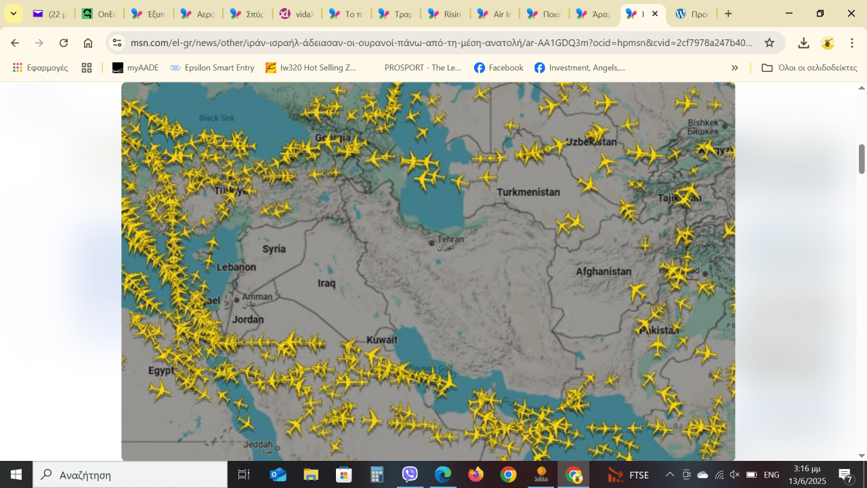The width and height of the screenshot is (867, 488).
Task: Switch to the vida tab
Action: [x=297, y=14]
